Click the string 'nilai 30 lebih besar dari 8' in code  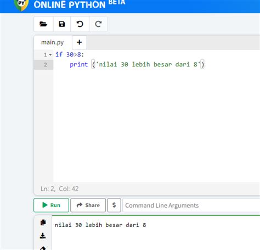[x=148, y=64]
